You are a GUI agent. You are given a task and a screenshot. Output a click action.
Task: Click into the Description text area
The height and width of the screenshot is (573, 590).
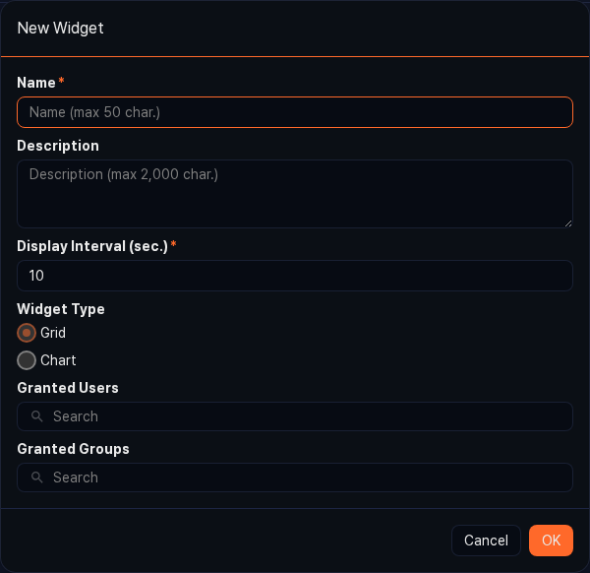295,194
